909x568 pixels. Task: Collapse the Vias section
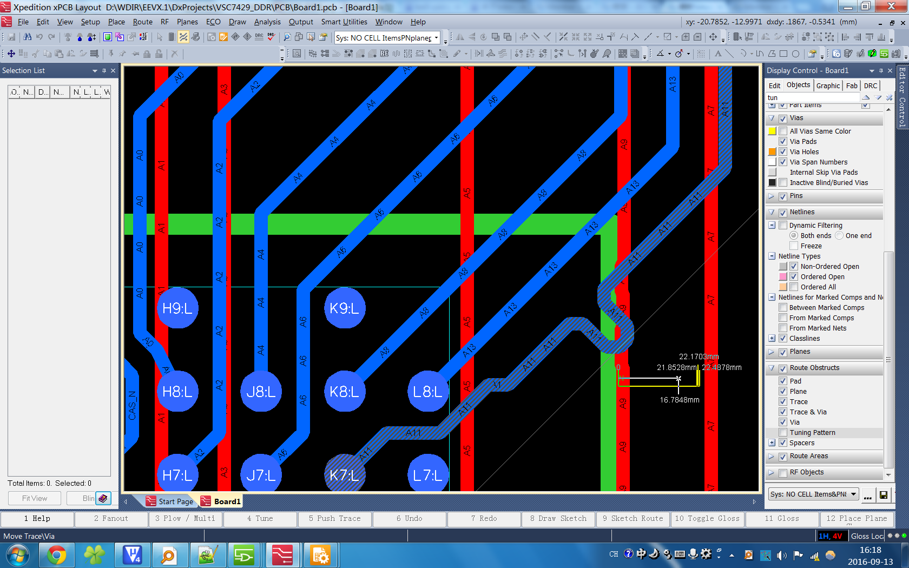772,118
